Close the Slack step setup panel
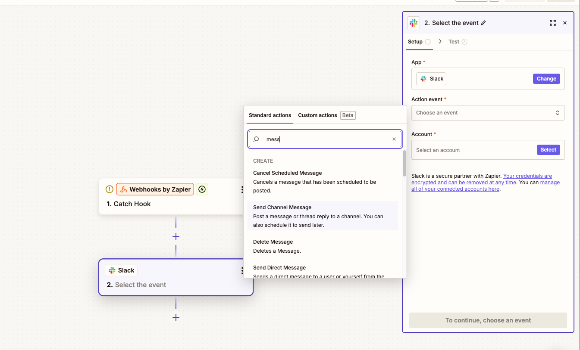This screenshot has width=580, height=350. (565, 23)
